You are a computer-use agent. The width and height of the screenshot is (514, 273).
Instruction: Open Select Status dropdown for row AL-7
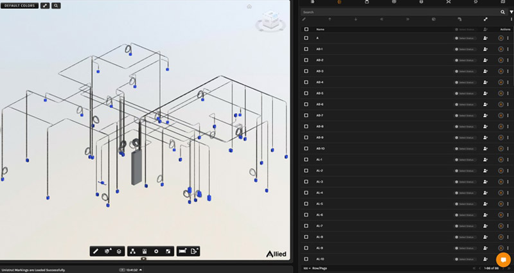point(465,226)
